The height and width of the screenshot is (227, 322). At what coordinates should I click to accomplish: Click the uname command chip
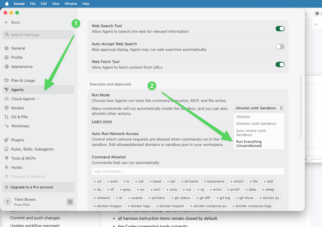(135, 198)
